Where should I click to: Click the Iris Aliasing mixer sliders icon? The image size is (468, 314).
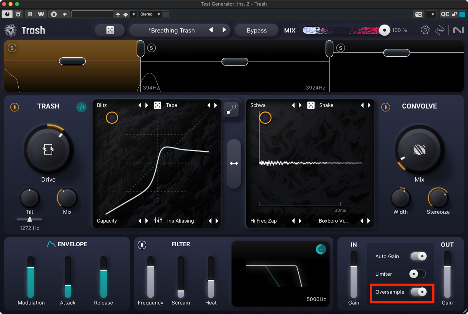point(158,220)
